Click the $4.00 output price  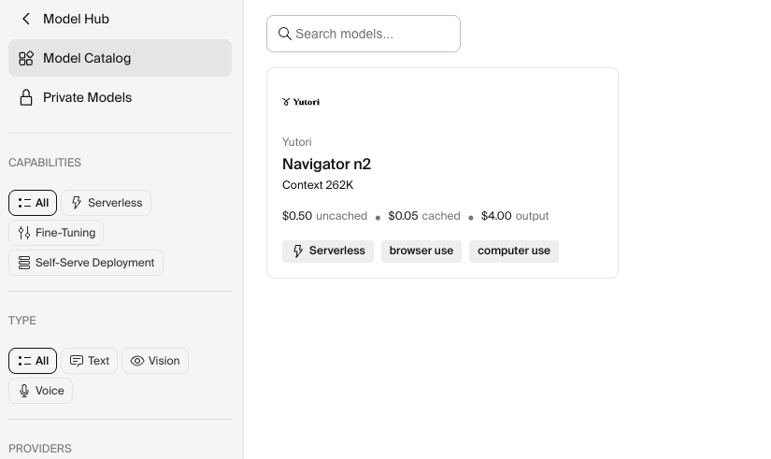tap(515, 216)
